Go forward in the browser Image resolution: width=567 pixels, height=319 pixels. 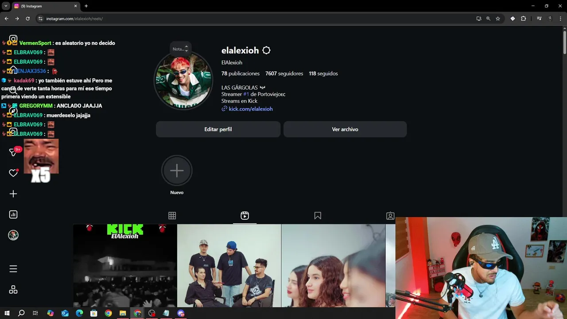[17, 19]
